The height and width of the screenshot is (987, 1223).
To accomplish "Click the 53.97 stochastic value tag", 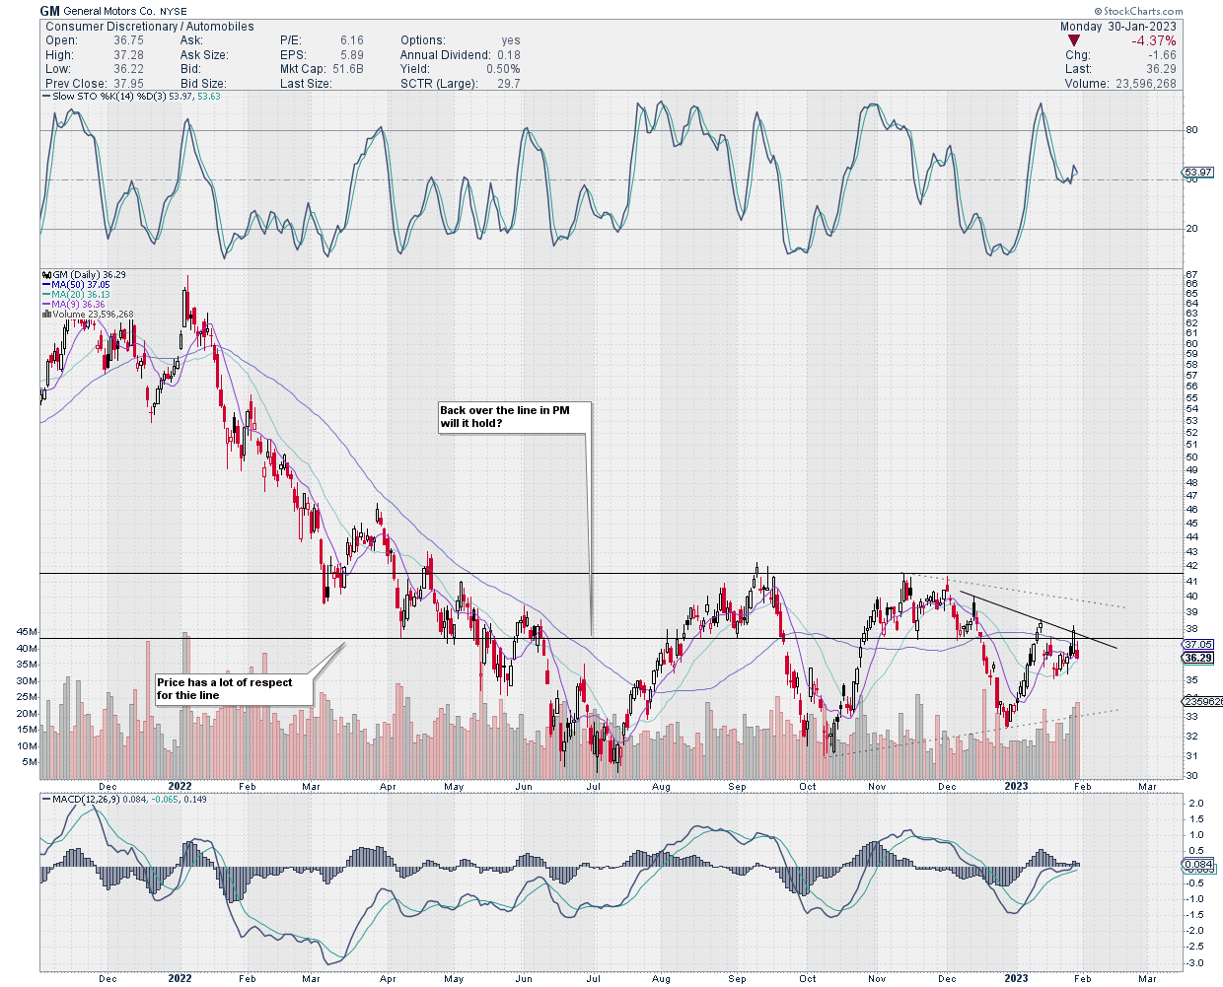I will pyautogui.click(x=1197, y=173).
